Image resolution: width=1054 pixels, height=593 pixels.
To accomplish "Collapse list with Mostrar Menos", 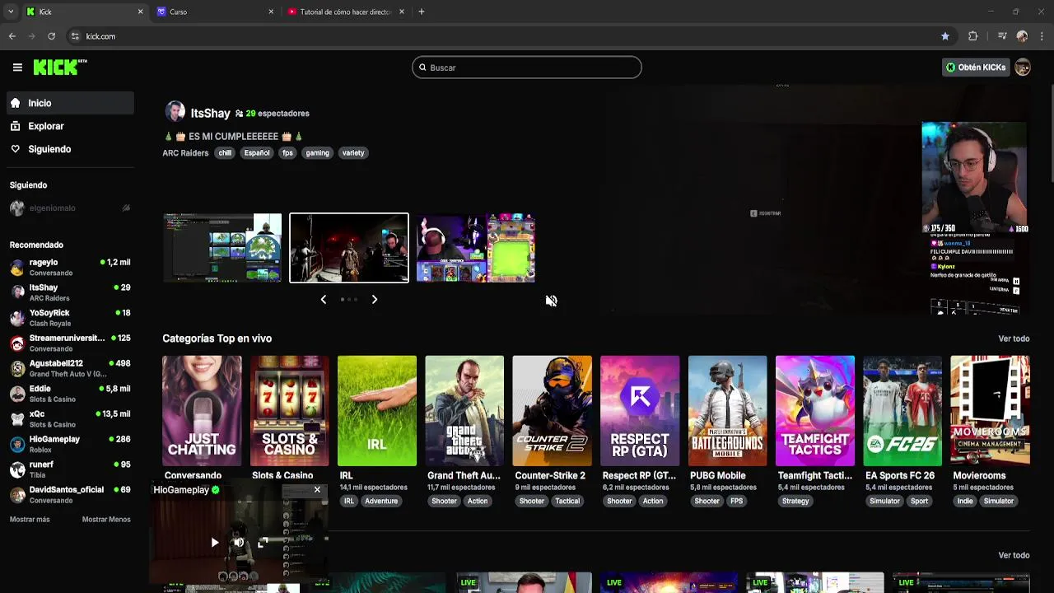I will click(x=106, y=520).
